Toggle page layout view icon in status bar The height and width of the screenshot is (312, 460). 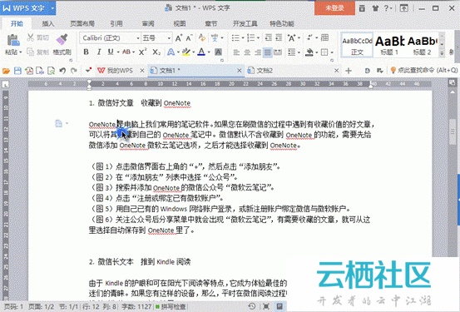(x=279, y=306)
